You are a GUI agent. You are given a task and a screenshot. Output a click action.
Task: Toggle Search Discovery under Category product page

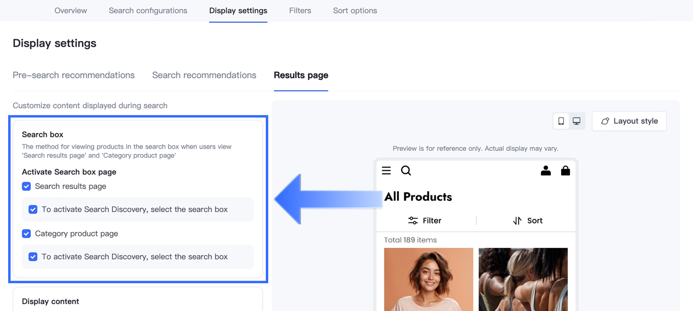(x=33, y=257)
